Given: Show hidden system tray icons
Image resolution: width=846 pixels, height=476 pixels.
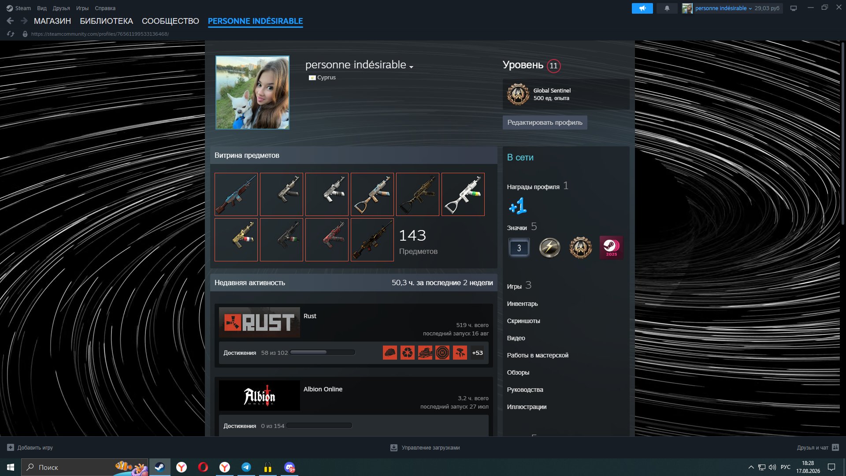Looking at the screenshot, I should point(751,467).
